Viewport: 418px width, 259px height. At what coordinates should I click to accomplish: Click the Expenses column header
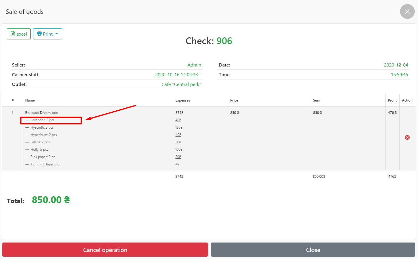(x=183, y=100)
